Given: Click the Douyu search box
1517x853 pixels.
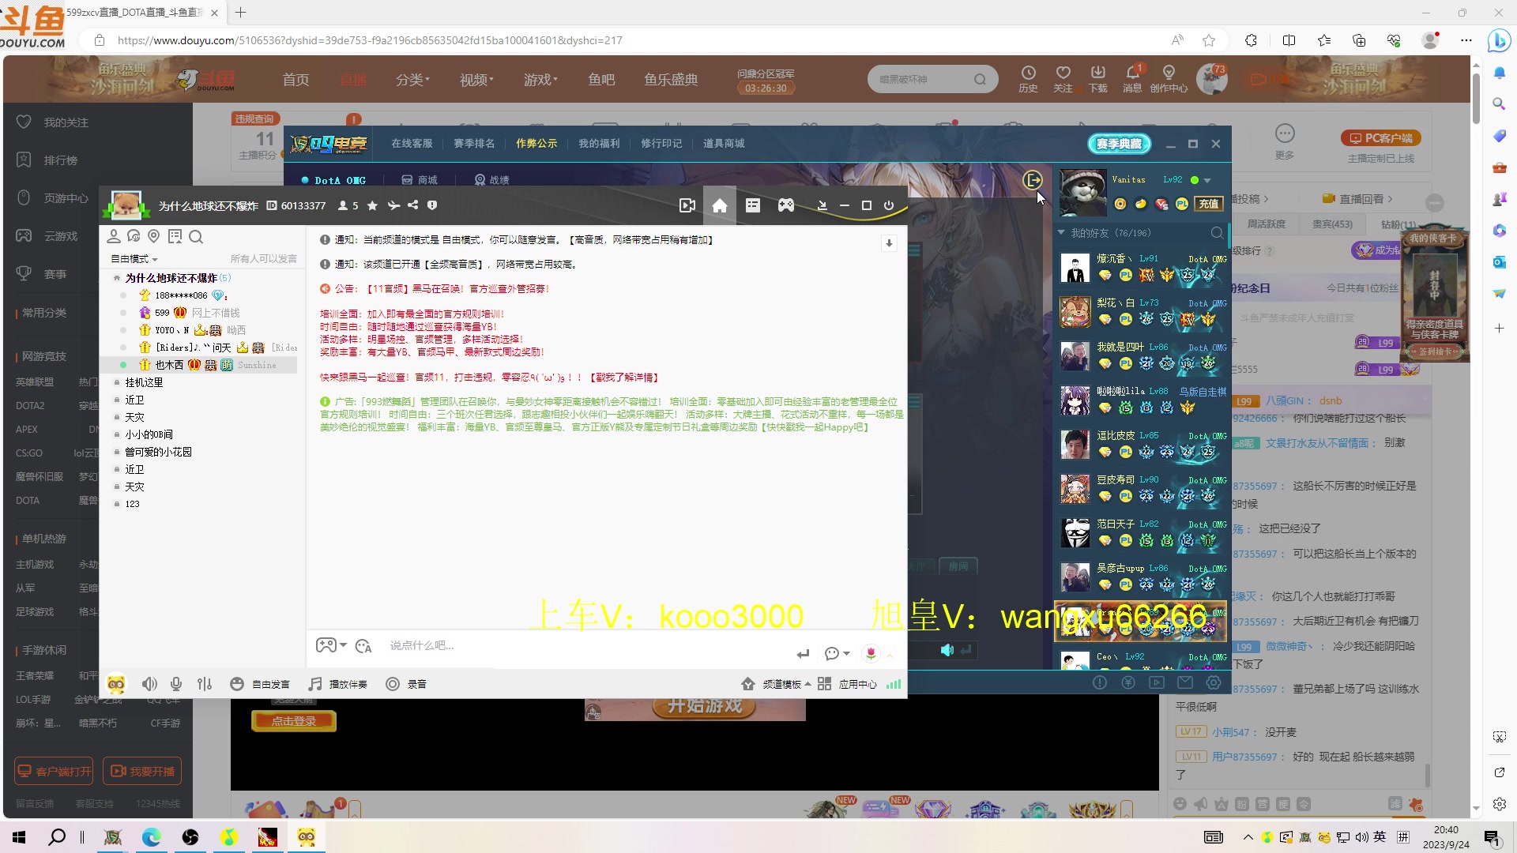Looking at the screenshot, I should [932, 79].
